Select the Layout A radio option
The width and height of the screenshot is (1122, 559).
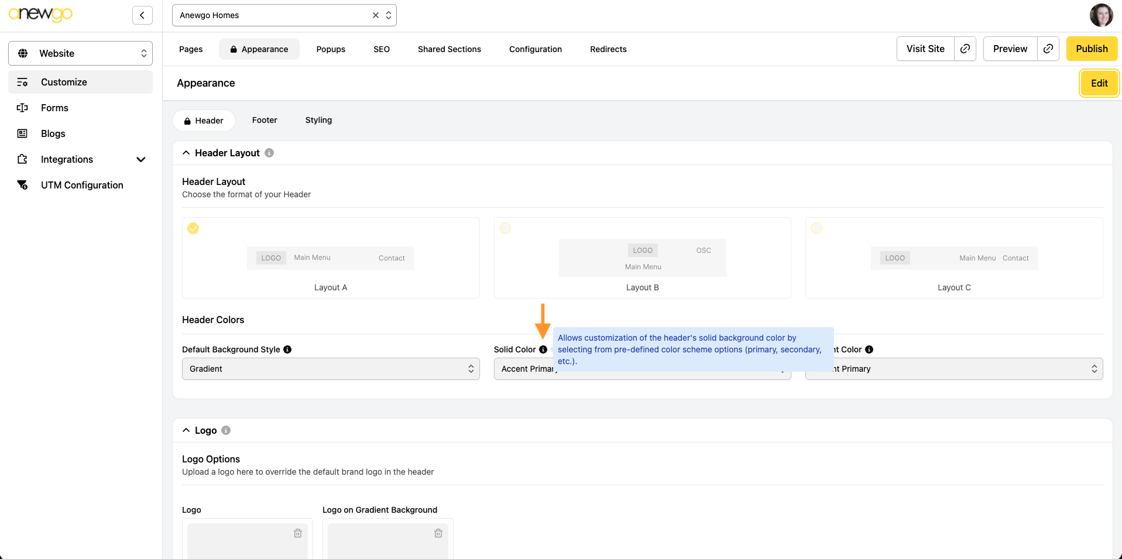(193, 228)
